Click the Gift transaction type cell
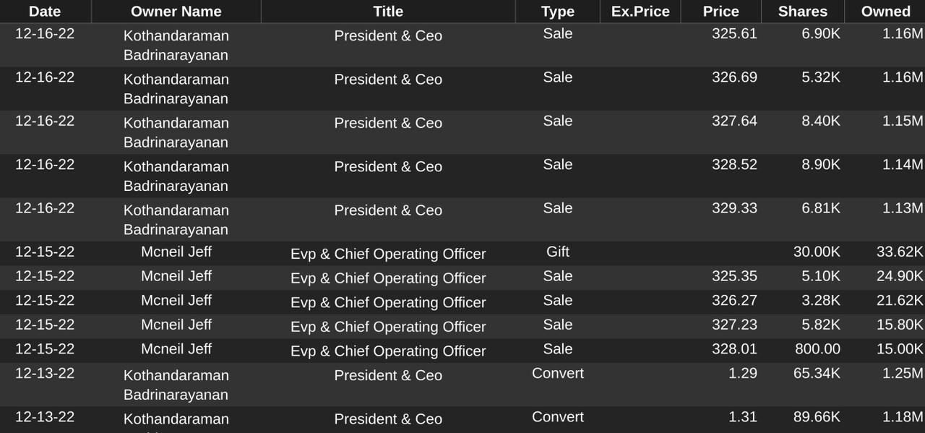The width and height of the screenshot is (925, 433). click(x=557, y=252)
